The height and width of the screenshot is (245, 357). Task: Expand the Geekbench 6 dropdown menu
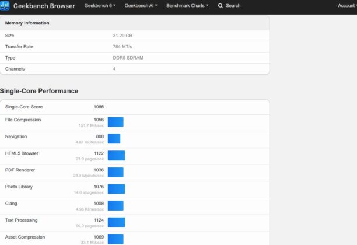pos(100,6)
